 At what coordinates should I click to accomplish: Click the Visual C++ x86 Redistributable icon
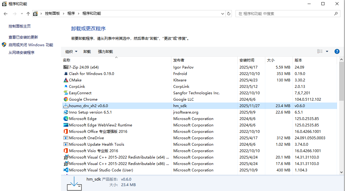(x=66, y=163)
